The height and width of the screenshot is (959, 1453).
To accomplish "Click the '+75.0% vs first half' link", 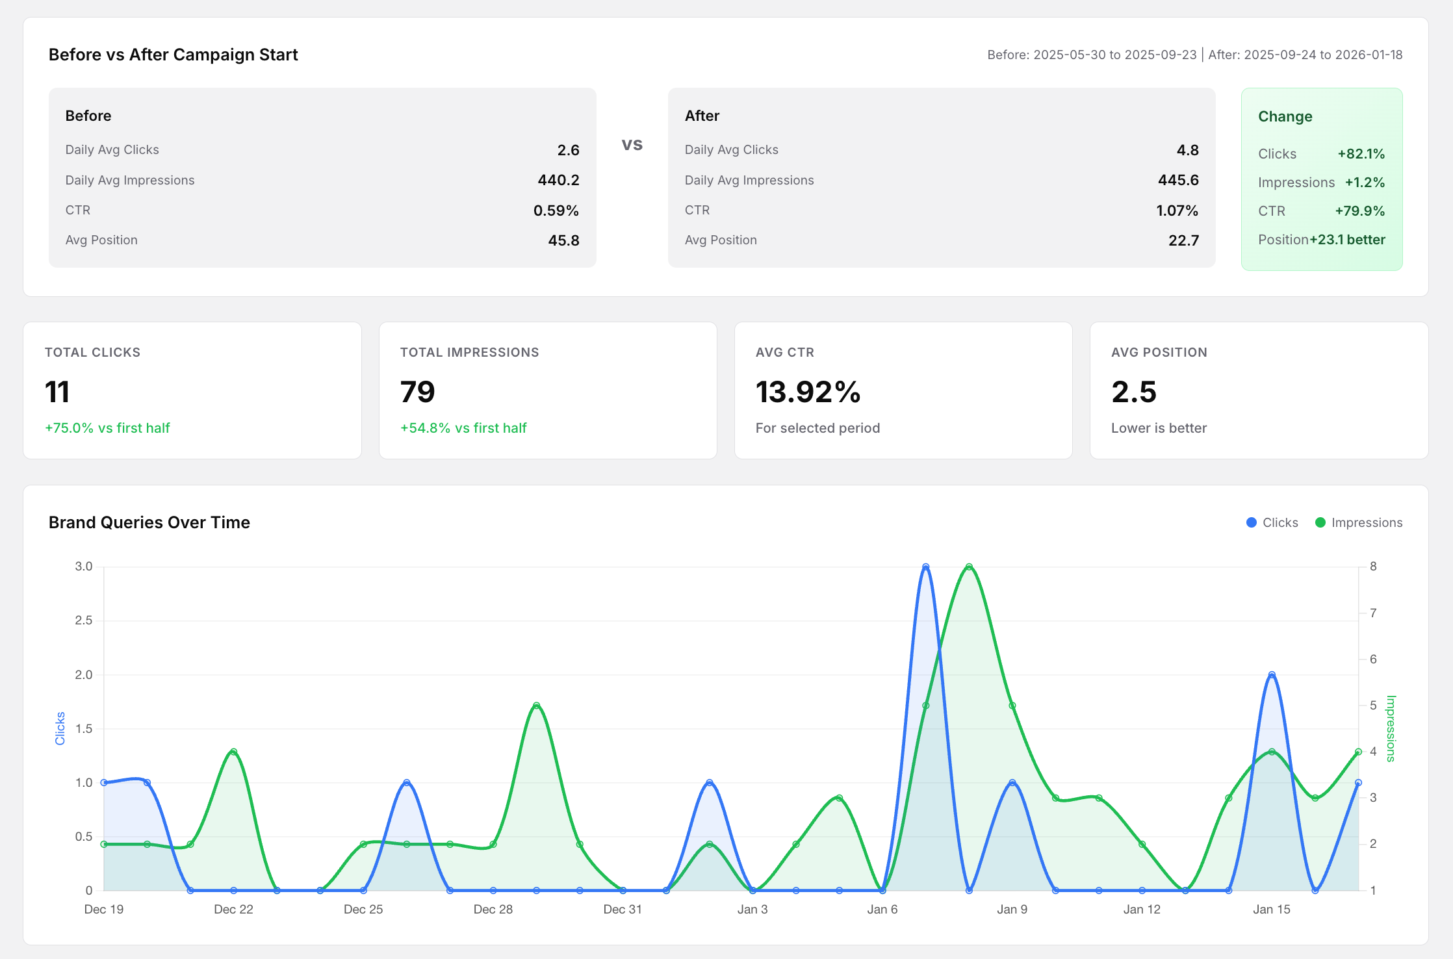I will 107,428.
